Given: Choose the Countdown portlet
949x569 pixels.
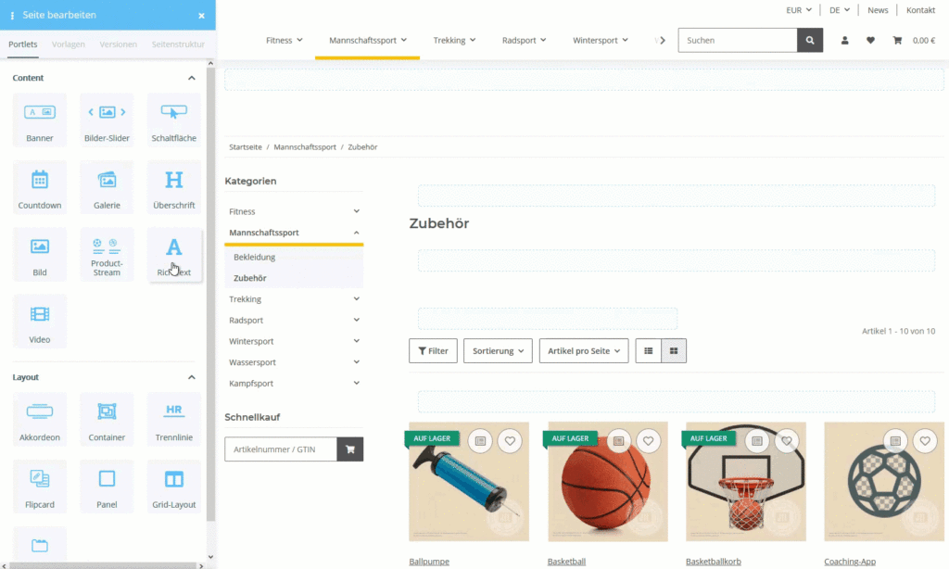Looking at the screenshot, I should coord(39,186).
